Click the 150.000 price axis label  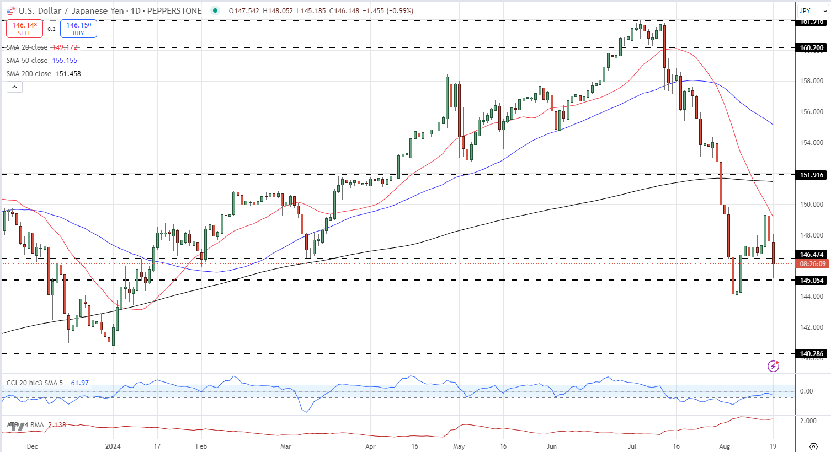tap(812, 205)
